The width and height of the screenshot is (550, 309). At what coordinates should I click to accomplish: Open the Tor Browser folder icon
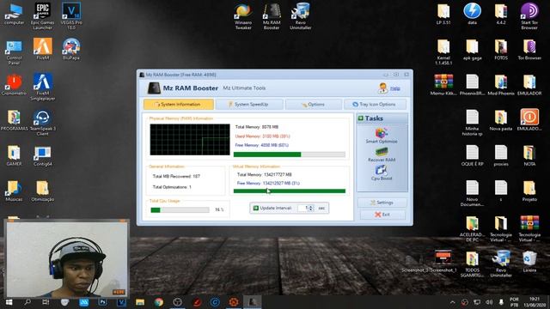pyautogui.click(x=529, y=50)
